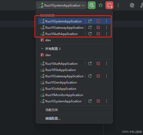
Task: Open more options for RuoYiGatewayApplication under 所有配置
Action: (107, 76)
